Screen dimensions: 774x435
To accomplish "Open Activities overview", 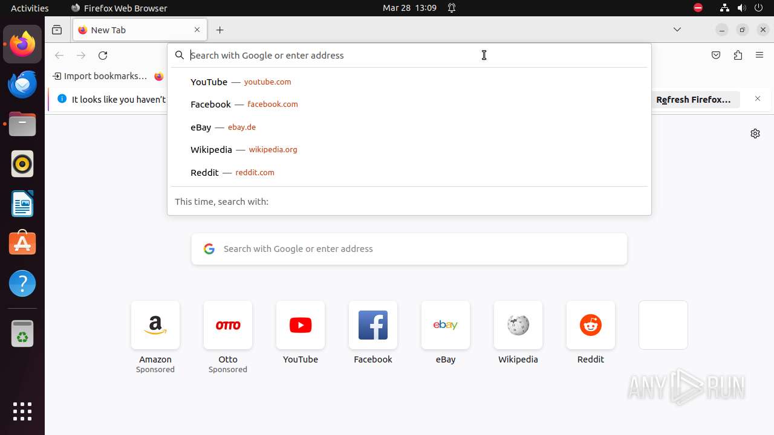I will [x=30, y=8].
